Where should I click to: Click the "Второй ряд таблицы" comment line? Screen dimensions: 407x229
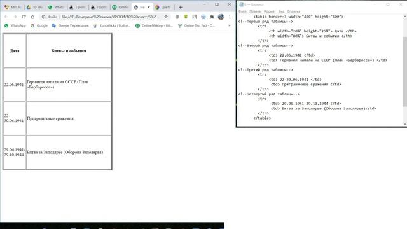pyautogui.click(x=265, y=45)
